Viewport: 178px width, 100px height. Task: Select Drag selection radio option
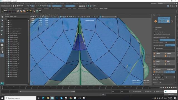click(154, 29)
